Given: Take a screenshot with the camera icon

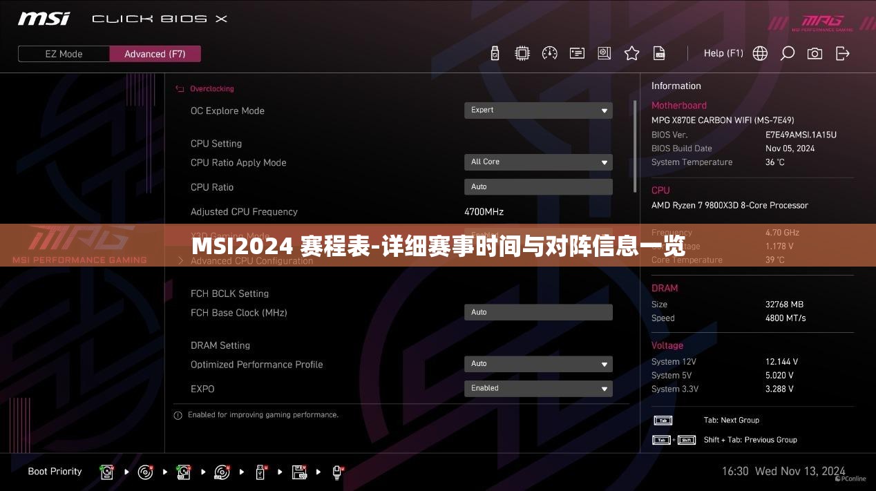Looking at the screenshot, I should pos(815,53).
